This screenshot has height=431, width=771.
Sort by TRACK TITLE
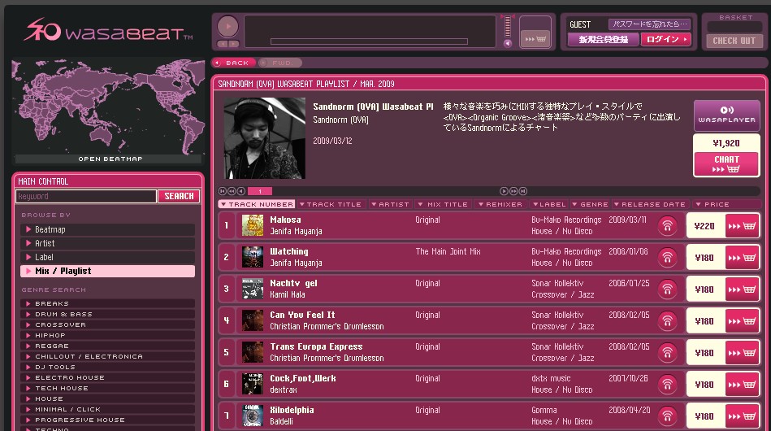331,204
